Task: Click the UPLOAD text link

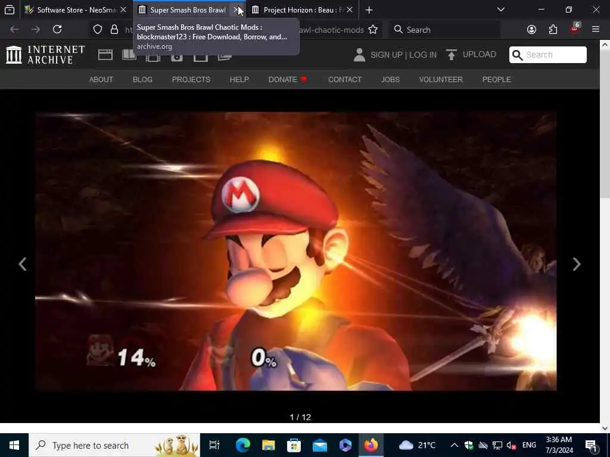Action: coord(480,54)
